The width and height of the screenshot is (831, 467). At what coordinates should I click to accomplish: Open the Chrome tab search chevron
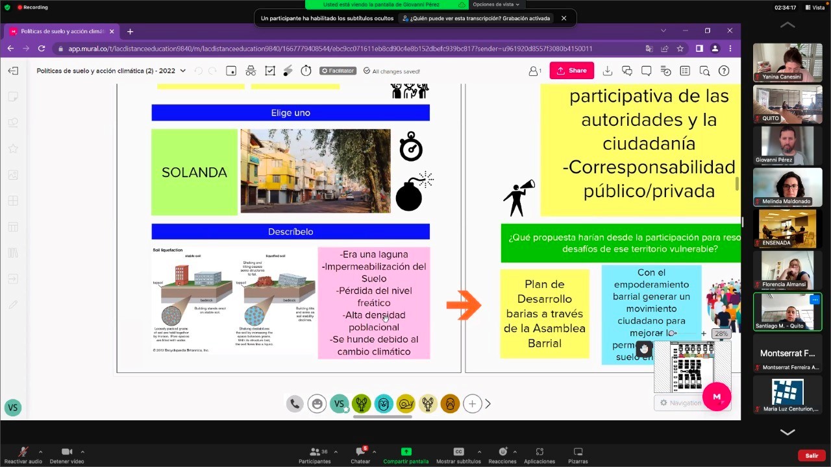point(664,31)
